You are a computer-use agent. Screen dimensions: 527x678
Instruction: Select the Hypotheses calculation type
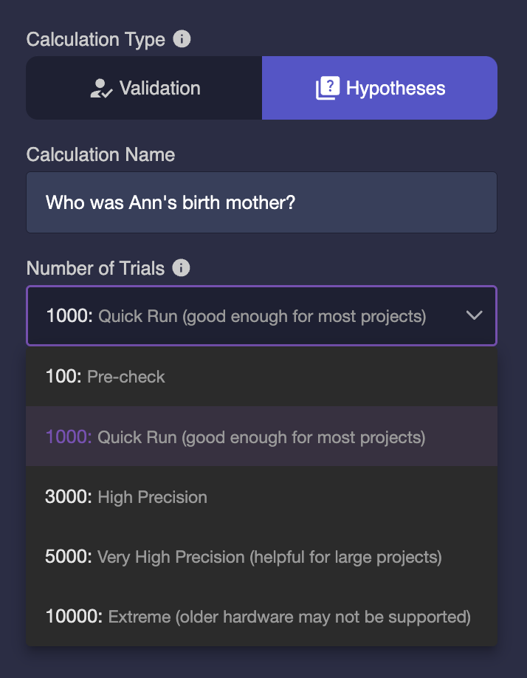tap(379, 89)
